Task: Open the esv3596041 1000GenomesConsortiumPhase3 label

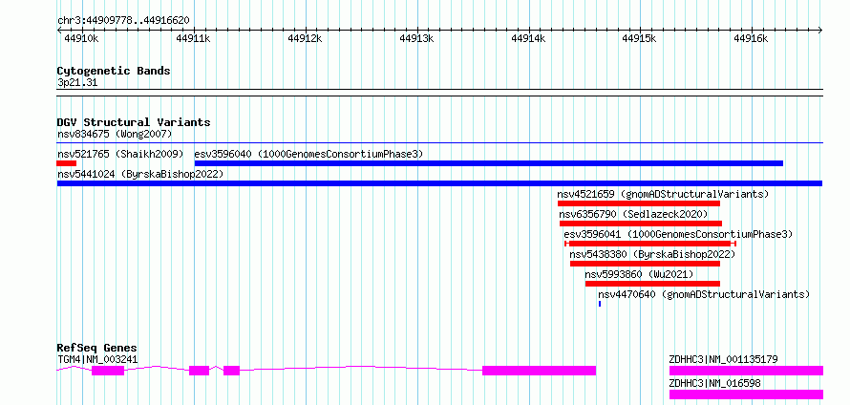Action: pyautogui.click(x=678, y=234)
